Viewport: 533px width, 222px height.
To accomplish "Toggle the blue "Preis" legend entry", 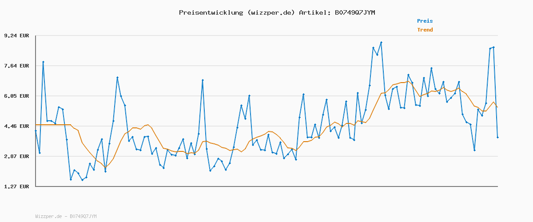I will pyautogui.click(x=425, y=21).
